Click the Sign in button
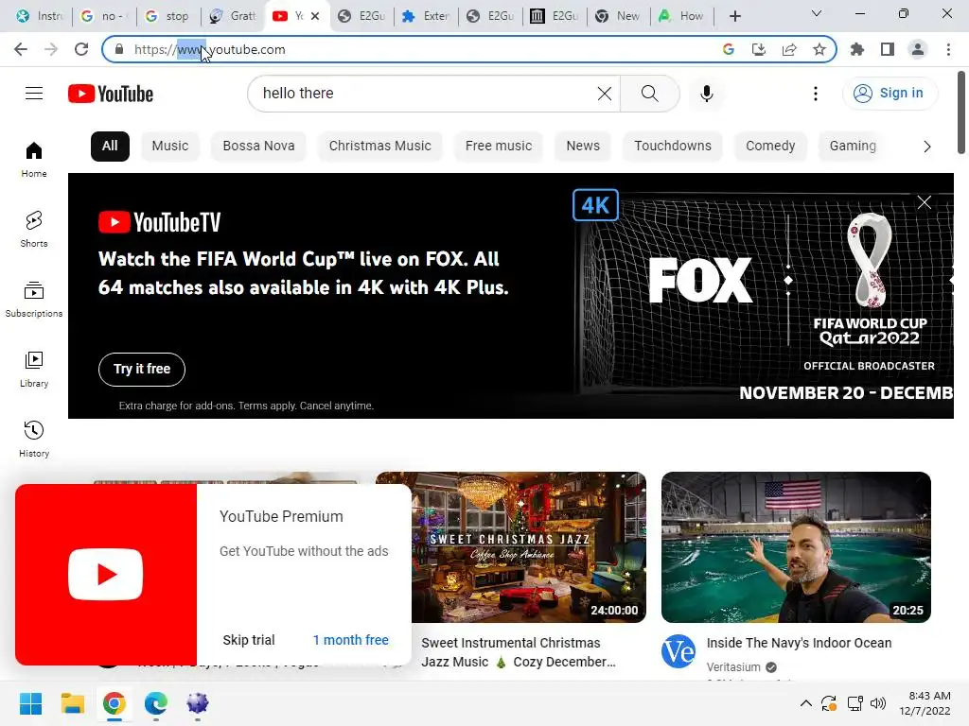The width and height of the screenshot is (969, 726). point(889,94)
